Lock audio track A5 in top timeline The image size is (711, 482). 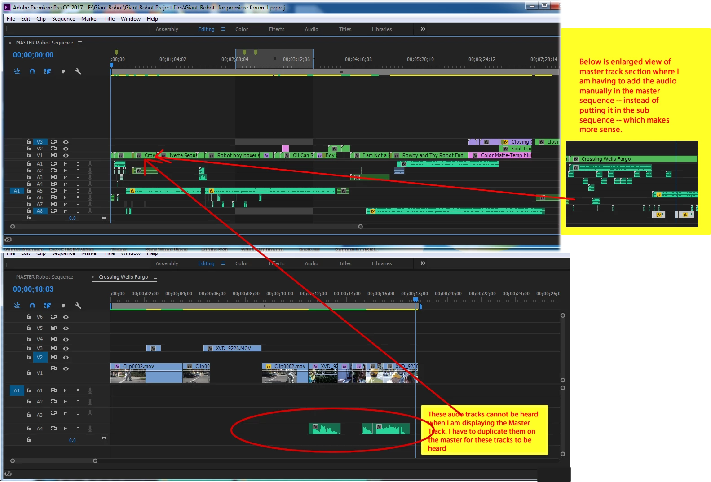click(x=29, y=191)
